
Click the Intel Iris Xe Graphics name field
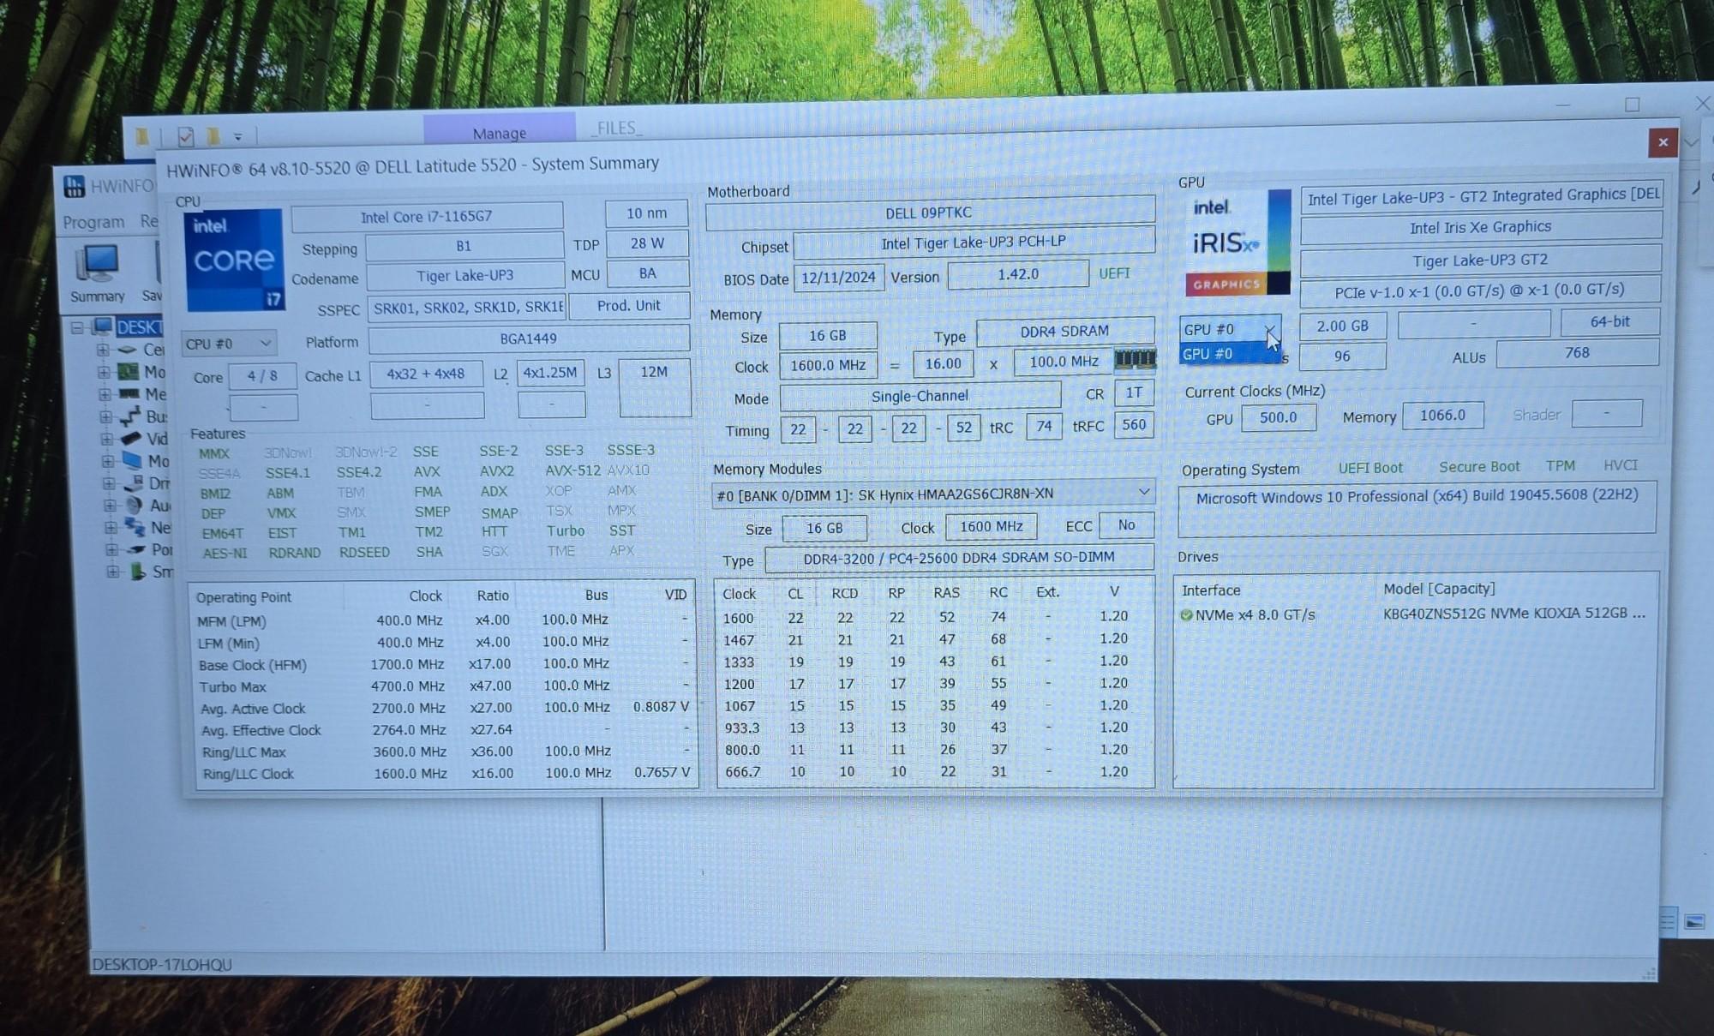(x=1480, y=227)
